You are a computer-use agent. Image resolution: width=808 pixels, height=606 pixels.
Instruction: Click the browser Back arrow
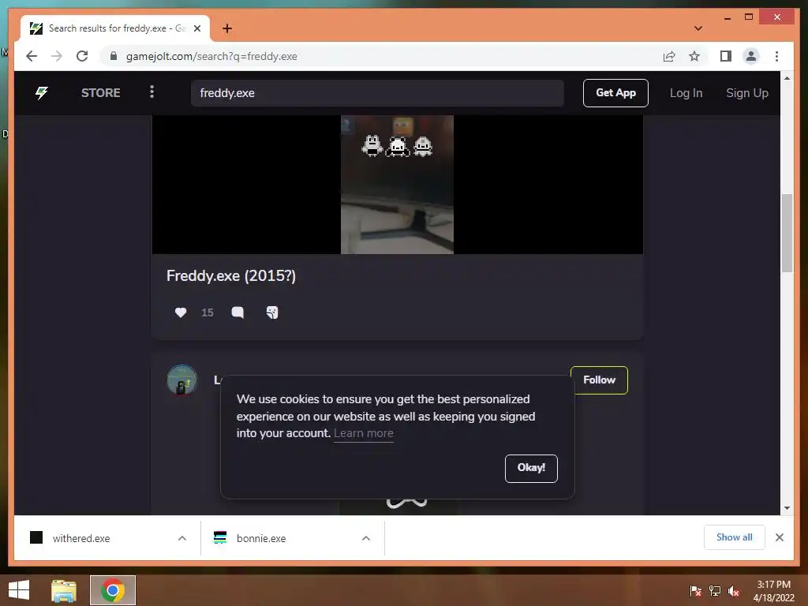coord(32,56)
